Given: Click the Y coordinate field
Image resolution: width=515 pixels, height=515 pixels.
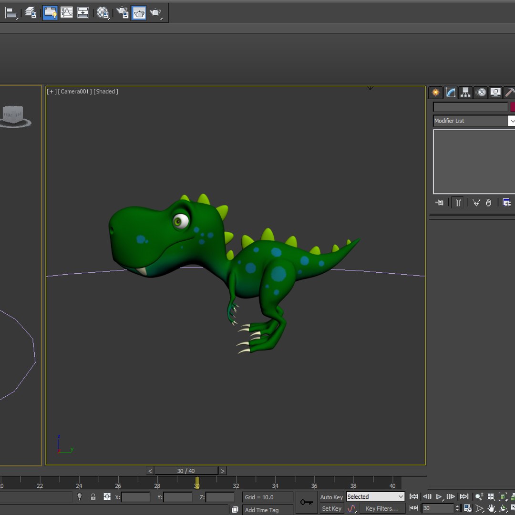Looking at the screenshot, I should tap(178, 497).
